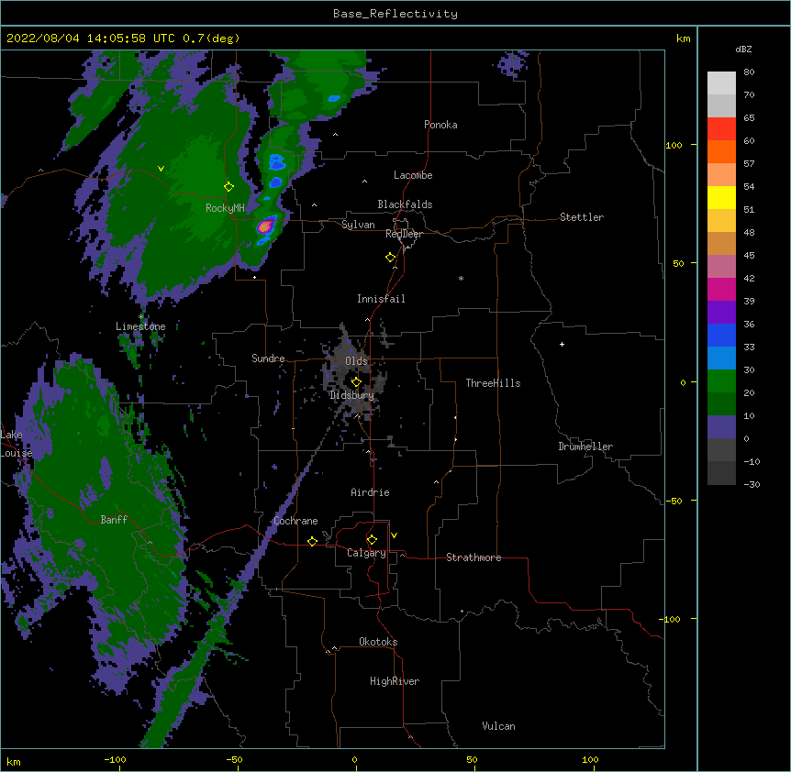Click the dBZ legend heading

point(743,49)
